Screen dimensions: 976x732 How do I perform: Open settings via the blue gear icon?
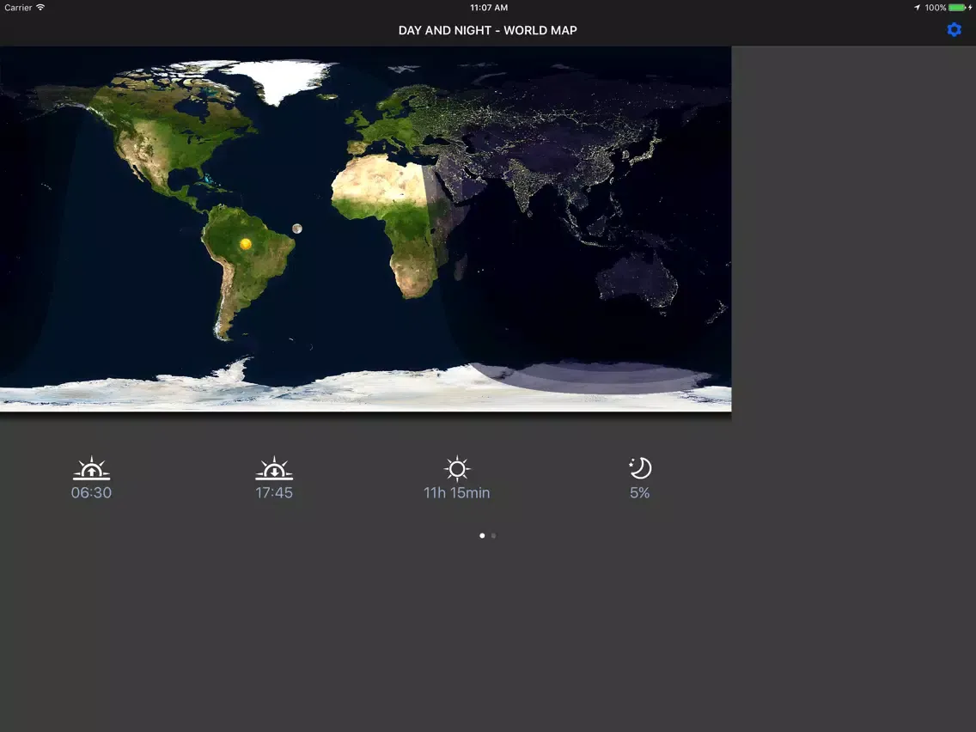[954, 30]
